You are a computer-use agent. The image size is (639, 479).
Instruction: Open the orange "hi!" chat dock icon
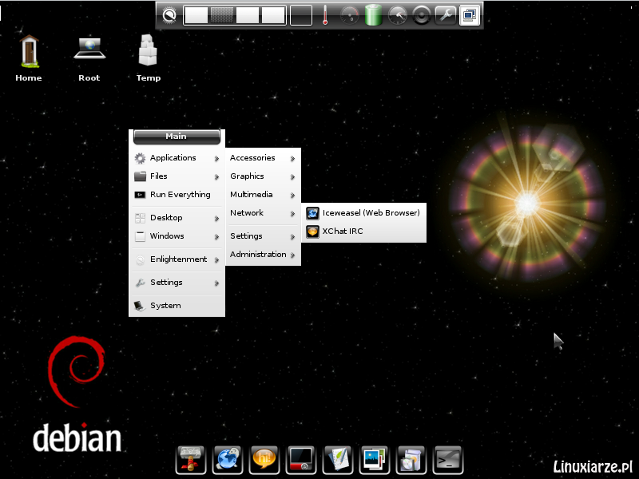click(264, 459)
